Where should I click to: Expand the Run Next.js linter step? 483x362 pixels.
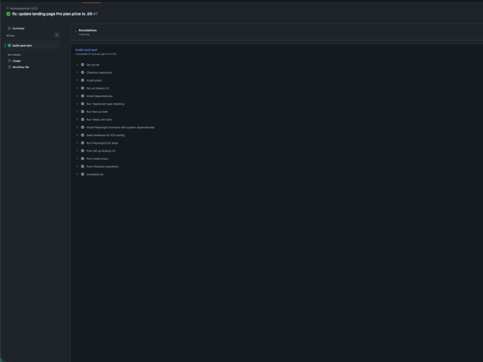point(77,112)
